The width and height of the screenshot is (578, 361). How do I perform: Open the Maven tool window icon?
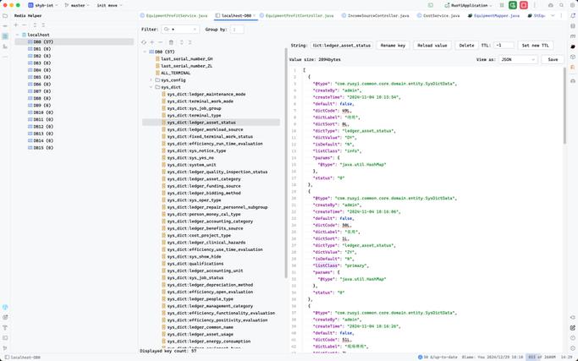572,36
